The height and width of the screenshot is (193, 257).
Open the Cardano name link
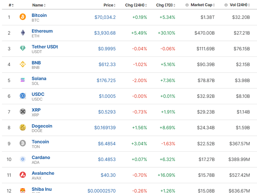coord(41,157)
